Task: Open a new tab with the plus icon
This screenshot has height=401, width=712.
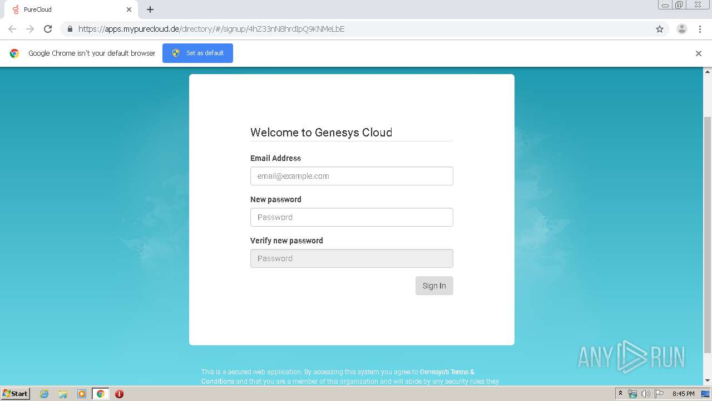Action: click(x=150, y=9)
